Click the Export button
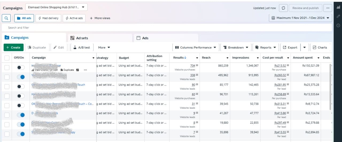This screenshot has height=142, width=342. pos(290,47)
